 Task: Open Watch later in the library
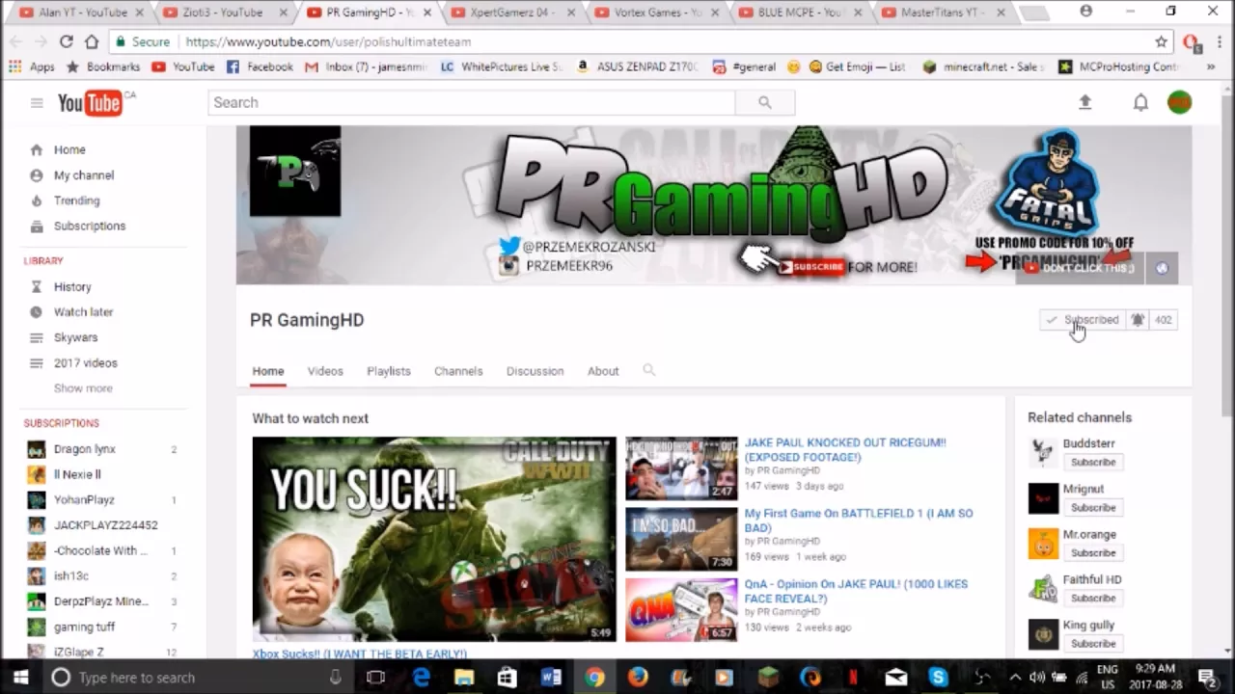tap(83, 312)
